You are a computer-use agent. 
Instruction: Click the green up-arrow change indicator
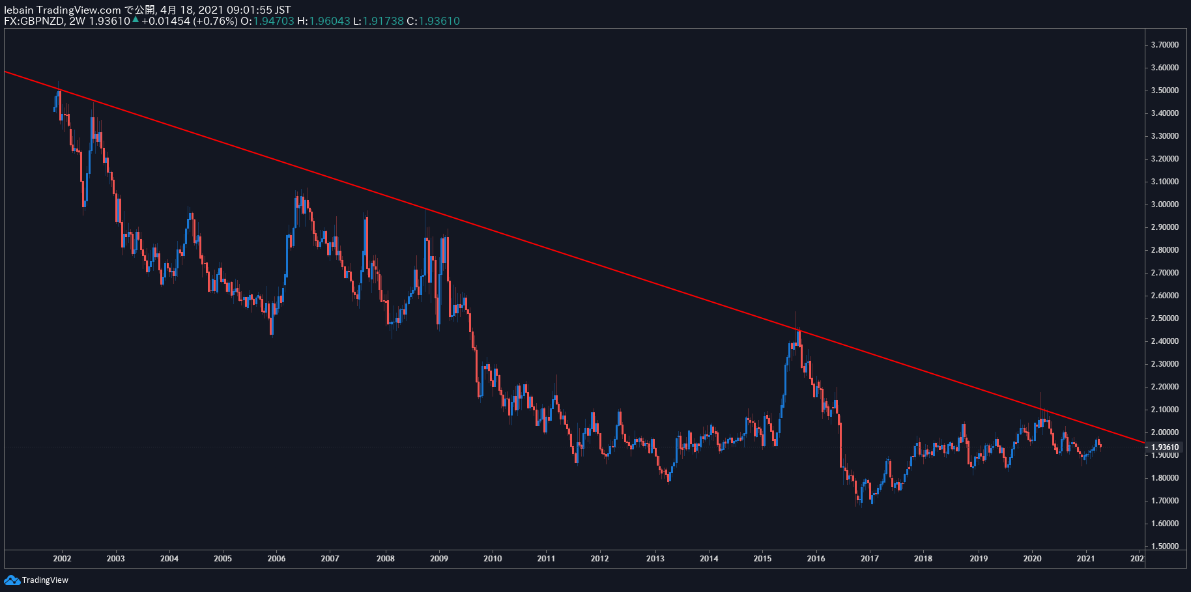[136, 20]
